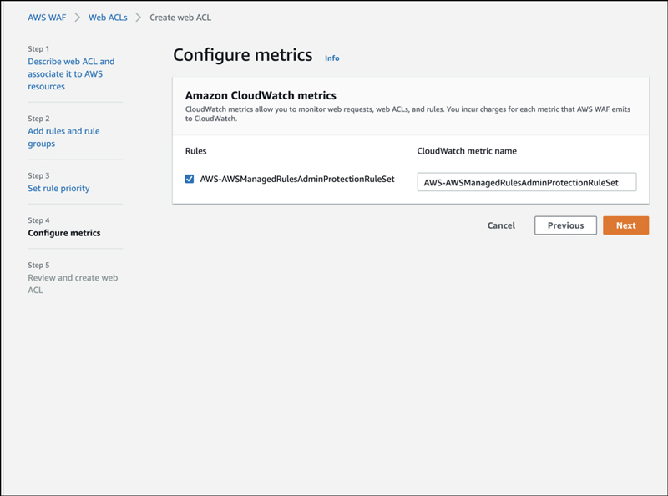Screen dimensions: 668x496
Task: Jump to Step 3 Set rule priority
Action: pos(58,188)
